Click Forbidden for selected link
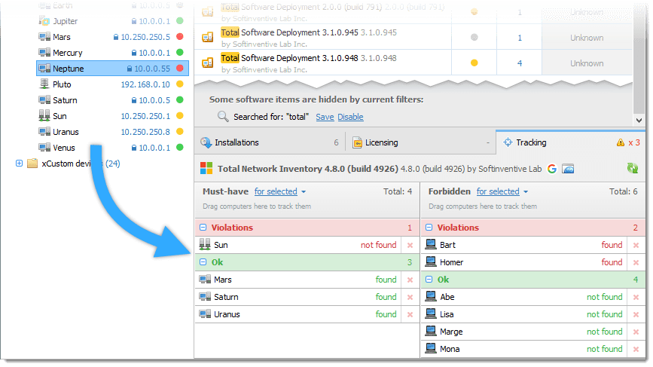The width and height of the screenshot is (653, 367). (x=498, y=191)
